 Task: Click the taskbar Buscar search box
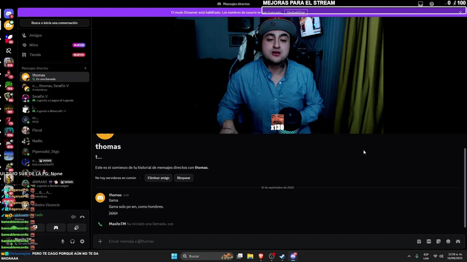click(207, 256)
